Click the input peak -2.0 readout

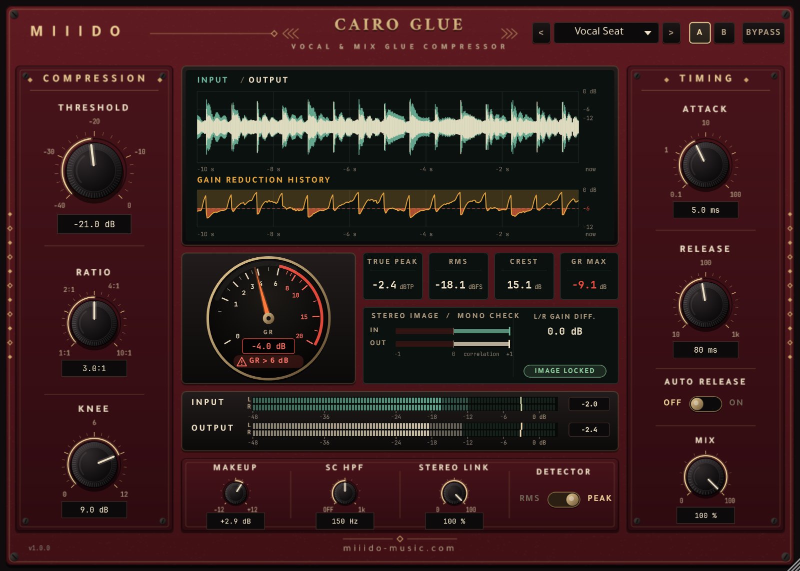(x=589, y=404)
